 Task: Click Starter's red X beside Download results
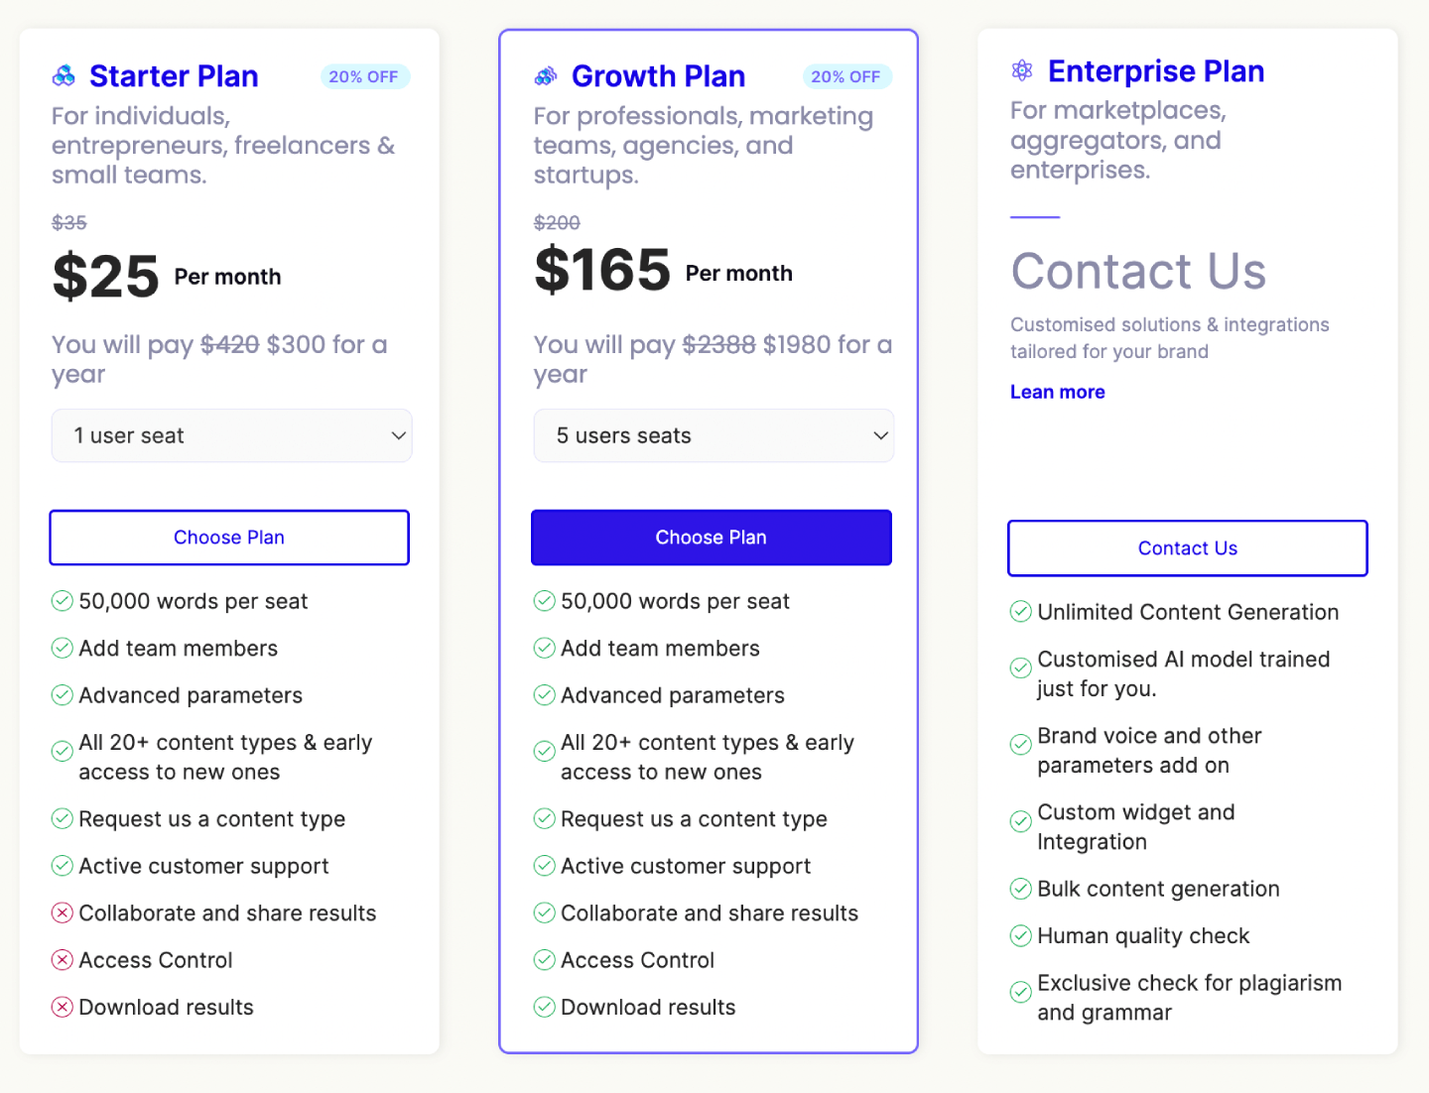tap(63, 1007)
